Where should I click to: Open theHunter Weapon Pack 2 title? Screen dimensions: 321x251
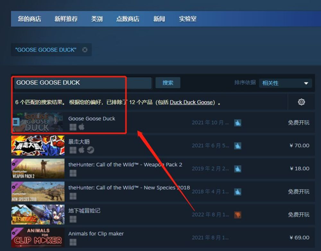[x=125, y=164]
